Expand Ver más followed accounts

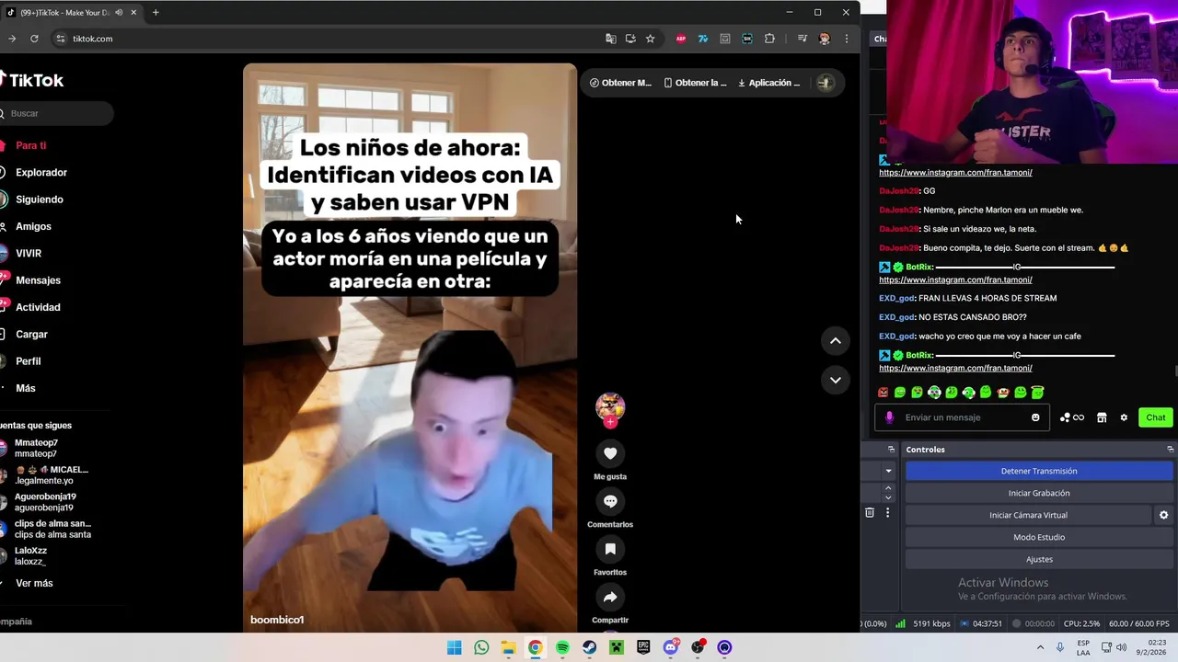point(34,583)
